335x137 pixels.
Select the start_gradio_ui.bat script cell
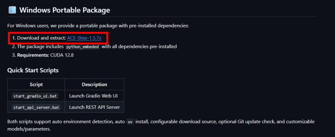[x=36, y=96]
